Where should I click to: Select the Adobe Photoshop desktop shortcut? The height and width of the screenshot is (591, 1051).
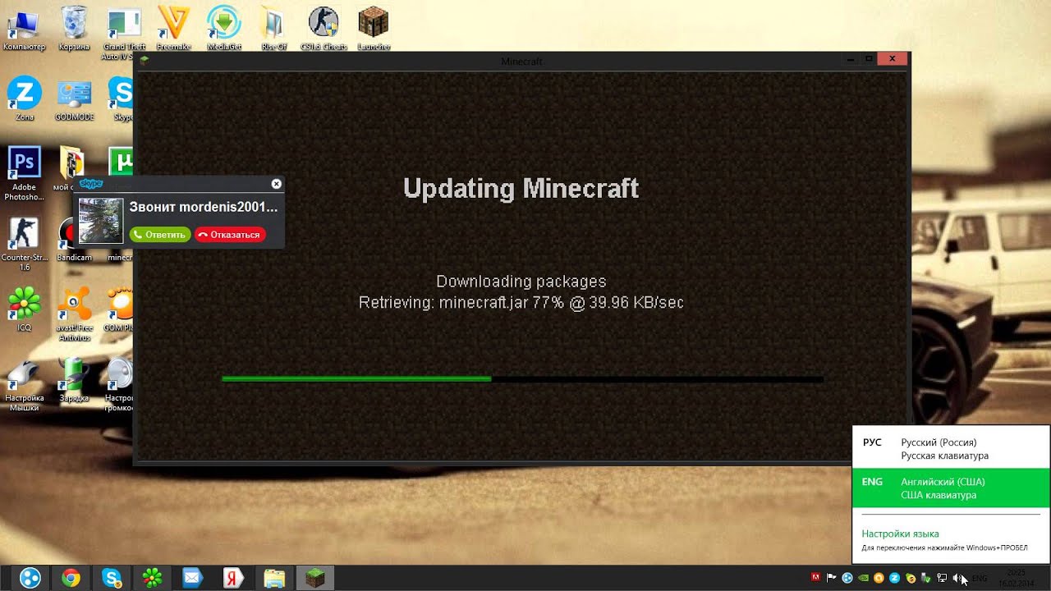(x=24, y=172)
